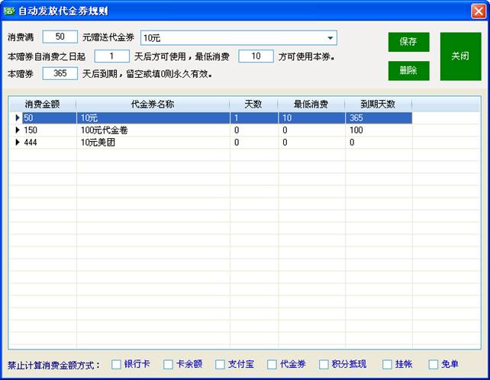Toggle the 支付宝 checkbox
This screenshot has width=490, height=380.
point(220,365)
